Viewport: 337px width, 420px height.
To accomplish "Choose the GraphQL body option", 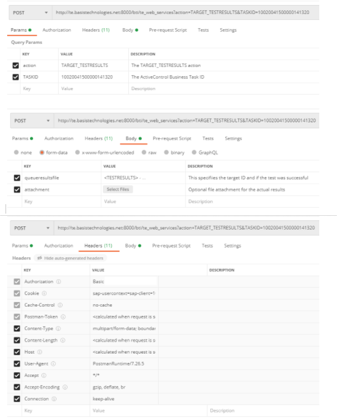I will coord(194,153).
